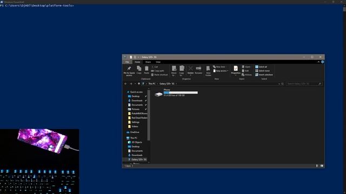Select pinned Downloads under Quick access
This screenshot has width=346, height=194.
[x=137, y=101]
